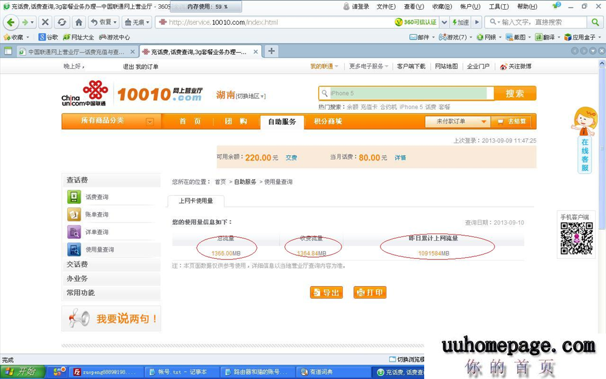Click the 打印 print button
Viewport: 606px width, 379px height.
(x=370, y=293)
